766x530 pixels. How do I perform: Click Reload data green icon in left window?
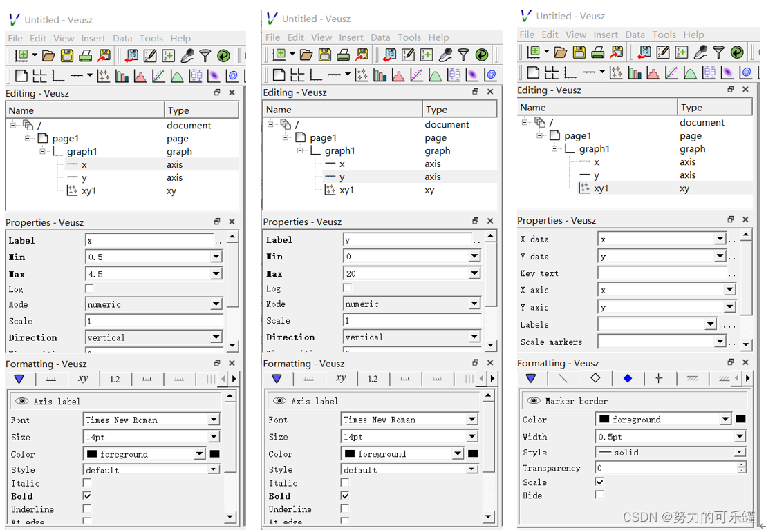(x=223, y=56)
